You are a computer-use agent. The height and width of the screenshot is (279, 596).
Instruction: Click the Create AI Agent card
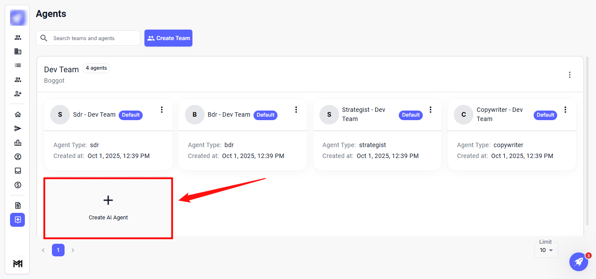pos(108,208)
